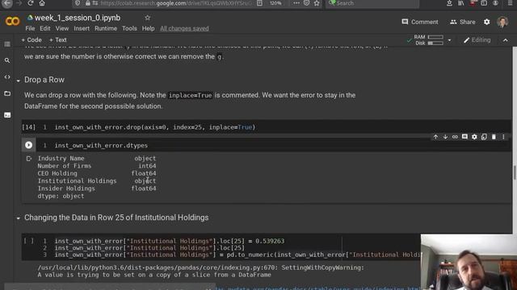517x290 pixels.
Task: Collapse the Drop a Row section
Action: point(18,81)
